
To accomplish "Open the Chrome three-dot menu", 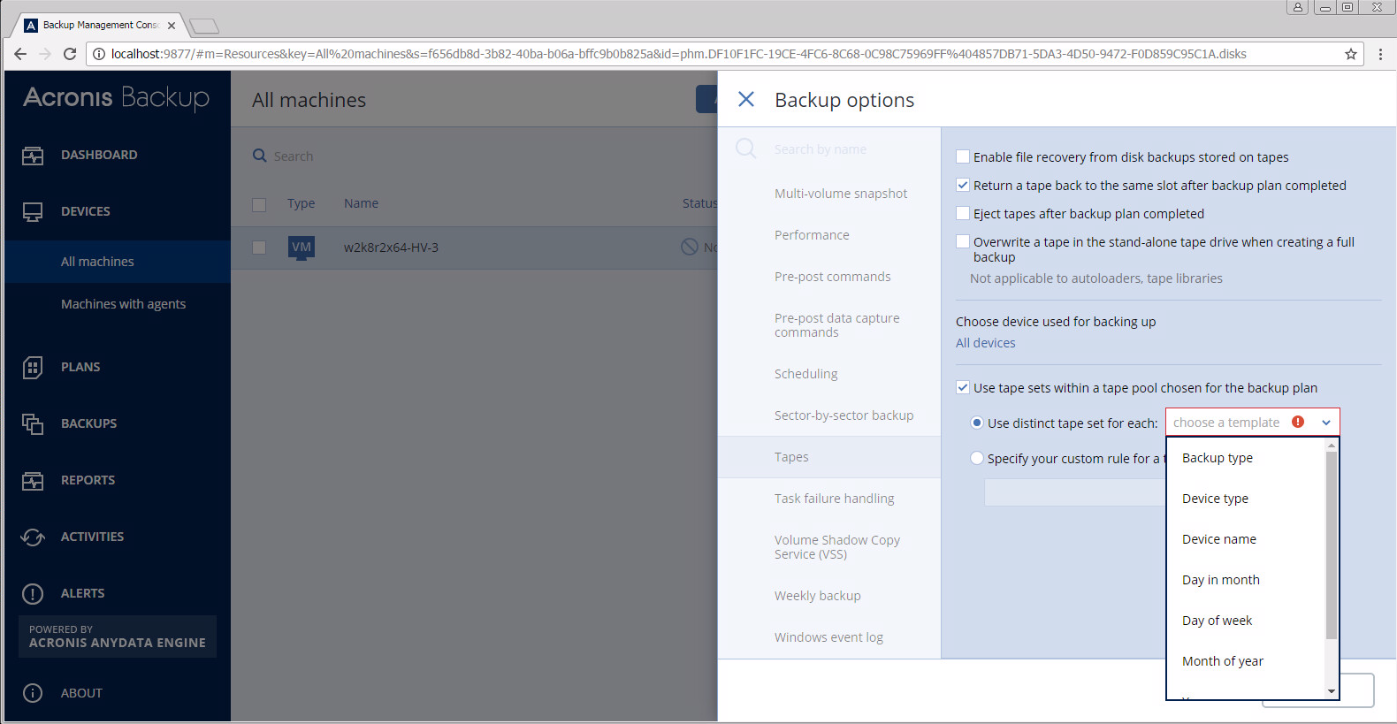I will point(1380,54).
